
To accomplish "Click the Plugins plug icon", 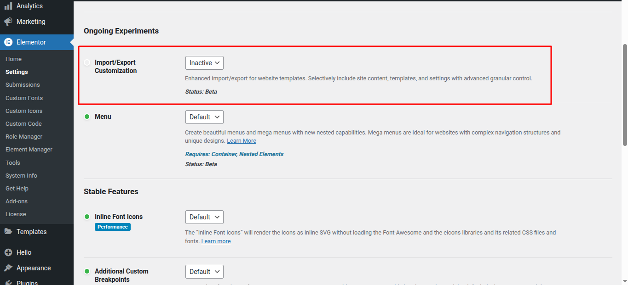I will click(x=8, y=282).
